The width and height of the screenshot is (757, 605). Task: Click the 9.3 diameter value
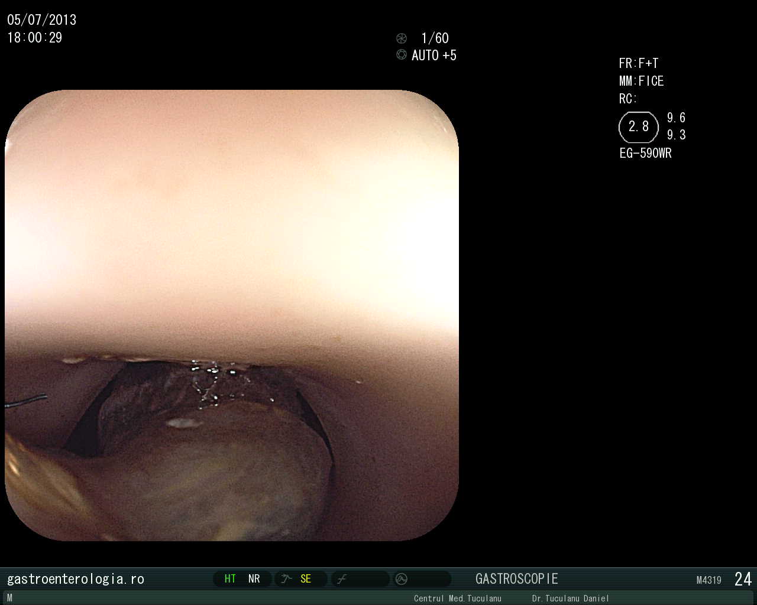pos(677,135)
